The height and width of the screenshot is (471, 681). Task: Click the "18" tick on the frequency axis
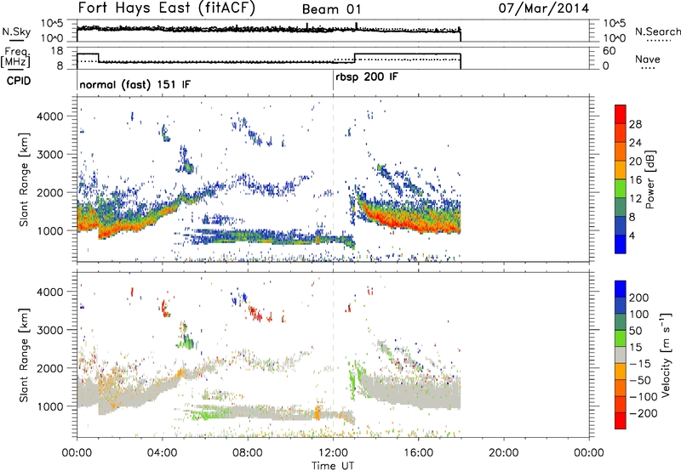click(x=57, y=51)
